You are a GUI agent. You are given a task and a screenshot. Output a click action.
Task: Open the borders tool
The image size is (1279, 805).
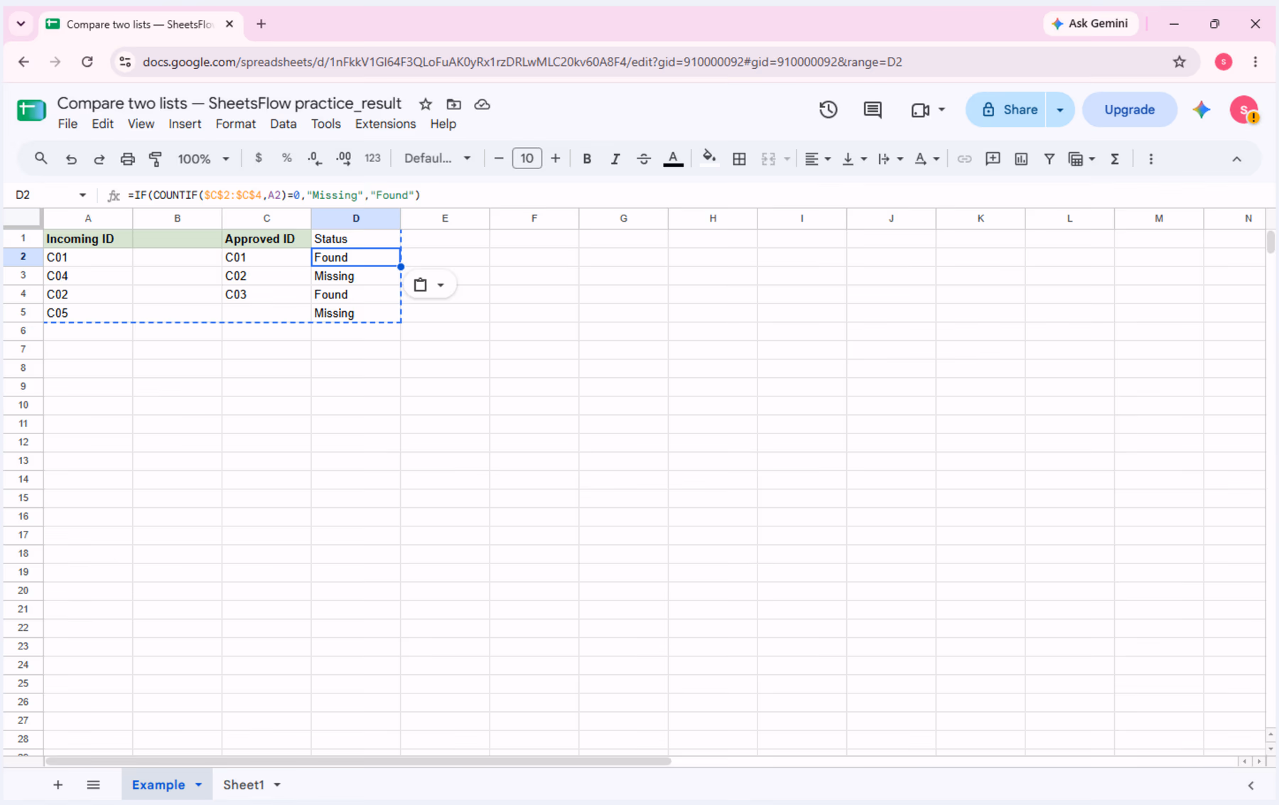pyautogui.click(x=739, y=159)
